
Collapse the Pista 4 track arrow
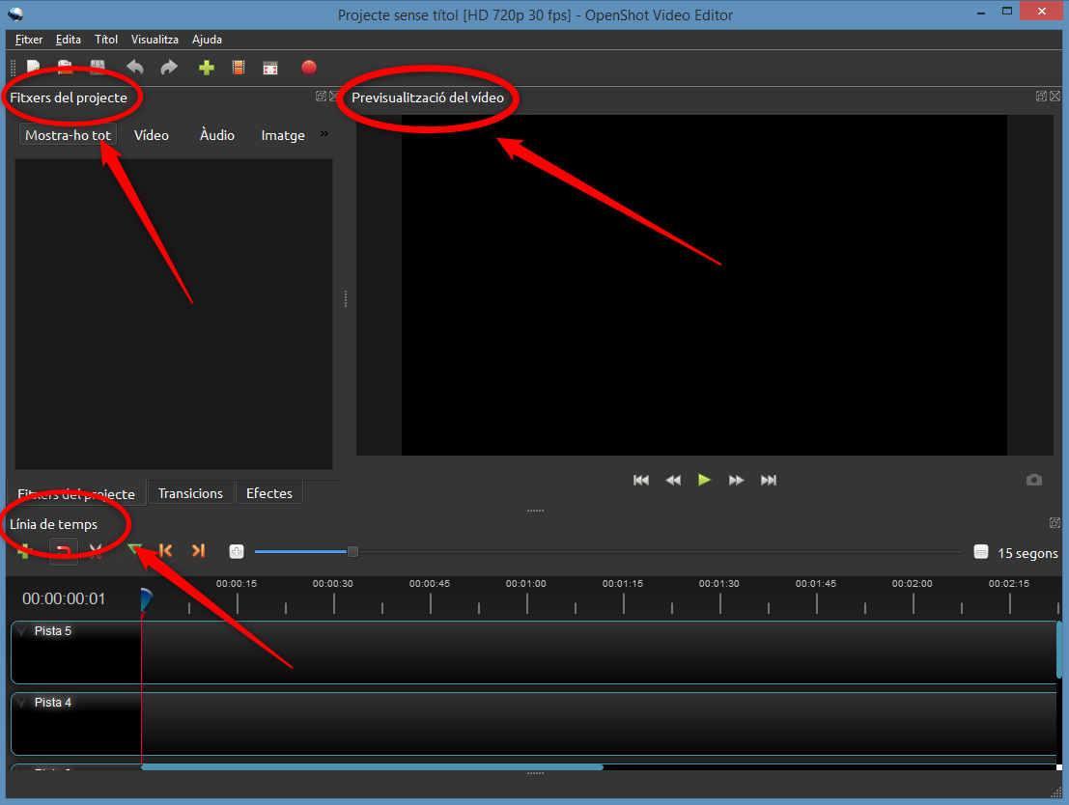click(x=22, y=703)
